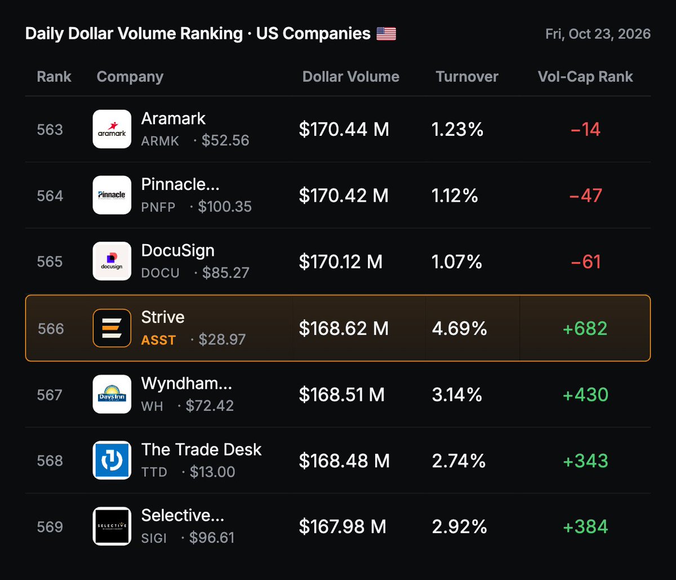Click the Selective logo icon

click(x=112, y=526)
